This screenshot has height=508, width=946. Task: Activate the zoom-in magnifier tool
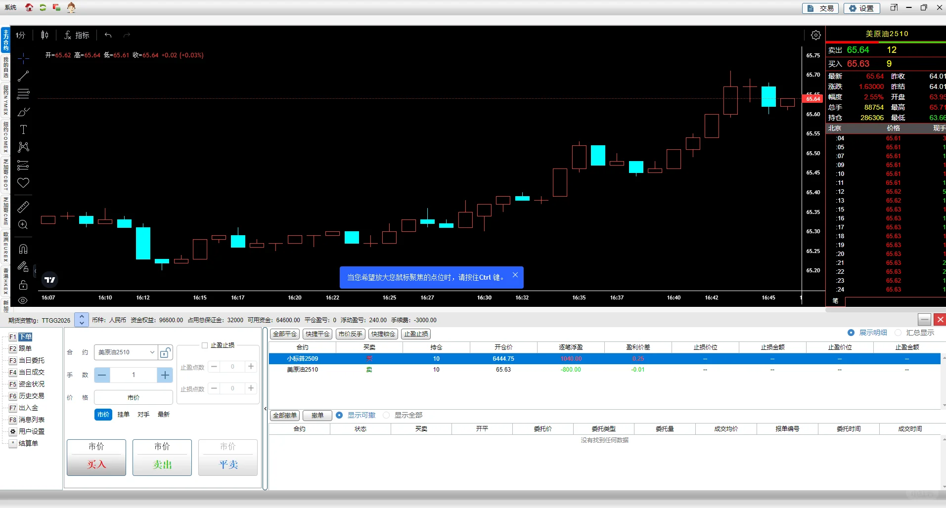pyautogui.click(x=23, y=225)
